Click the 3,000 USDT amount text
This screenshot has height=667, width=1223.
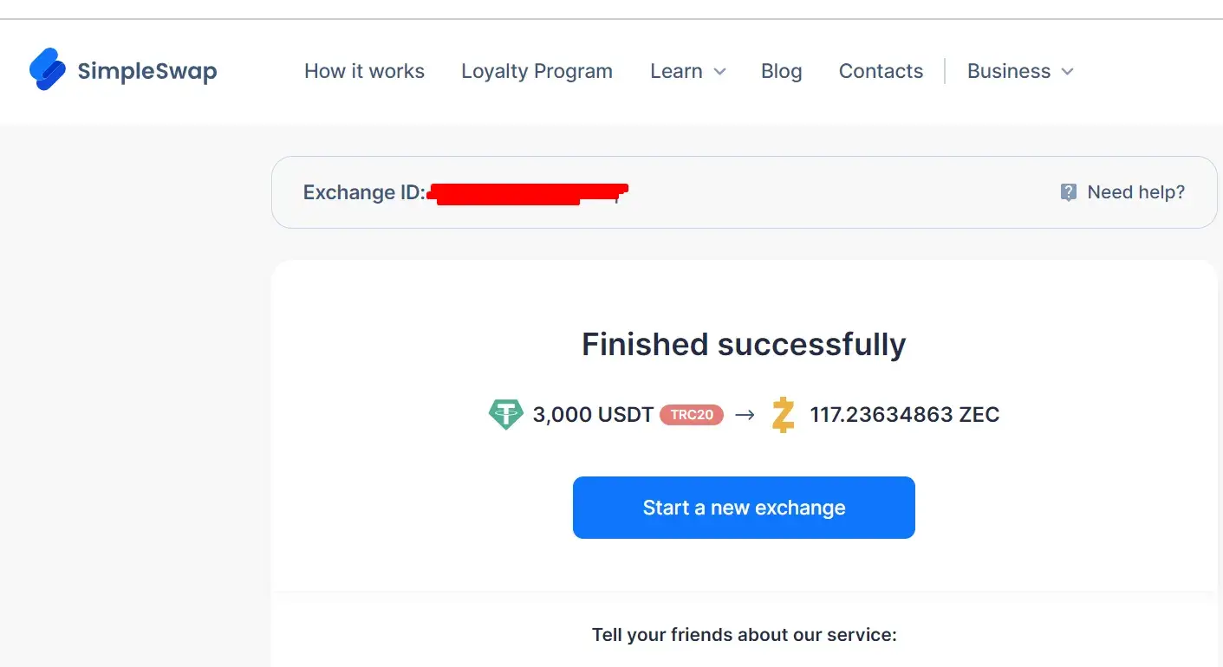pos(593,415)
